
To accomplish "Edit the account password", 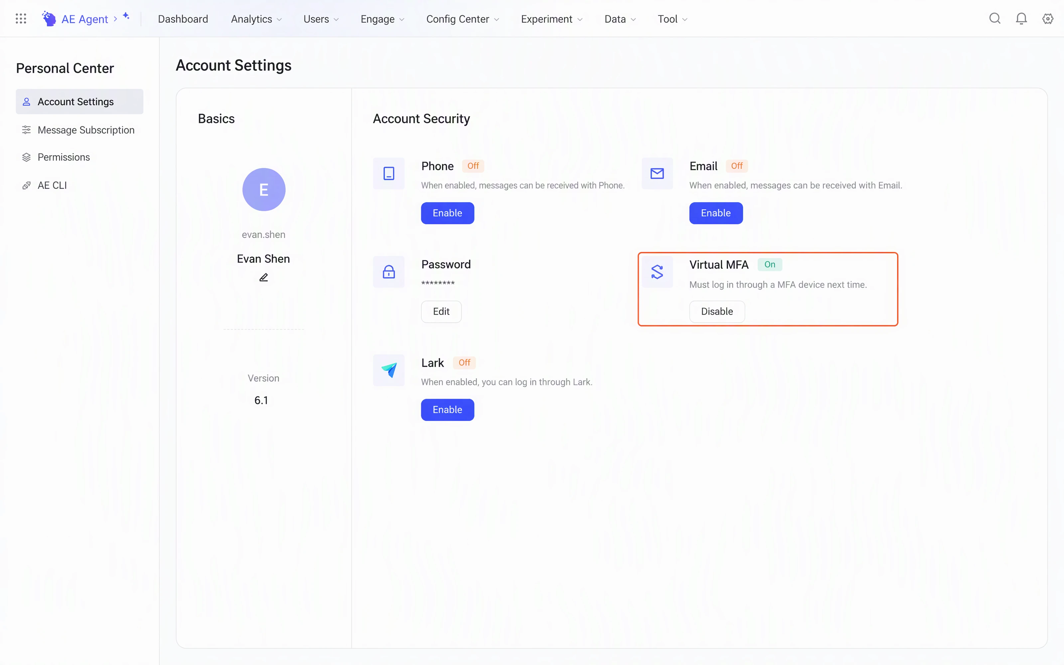I will tap(441, 312).
